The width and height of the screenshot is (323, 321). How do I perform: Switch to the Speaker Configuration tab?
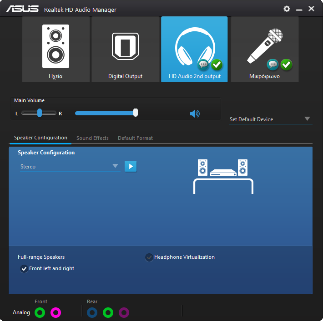click(x=40, y=138)
